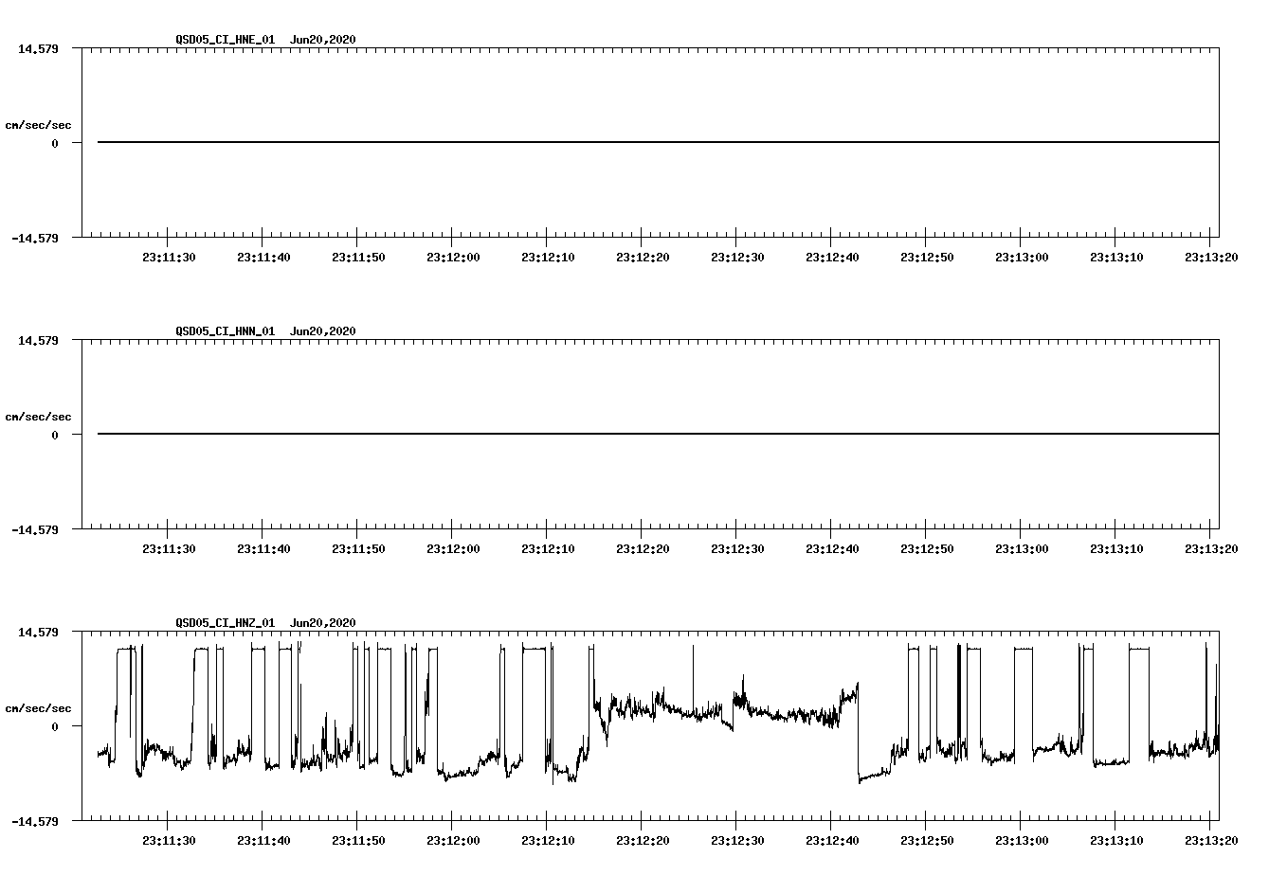Click the flat HNN trace line
Screen dimensions: 1287x875
(659, 434)
